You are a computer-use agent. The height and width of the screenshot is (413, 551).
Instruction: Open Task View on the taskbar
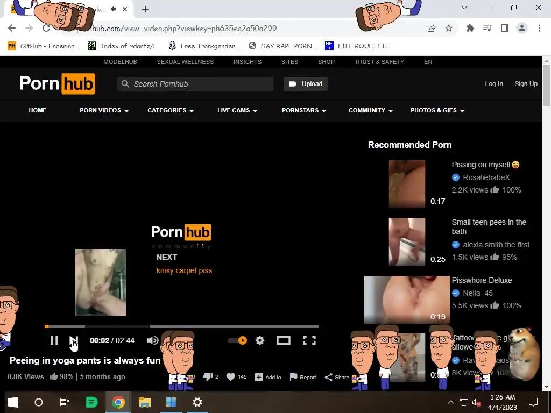(65, 402)
